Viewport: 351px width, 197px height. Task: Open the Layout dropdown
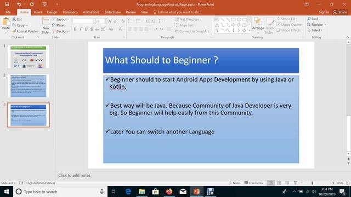[60, 20]
